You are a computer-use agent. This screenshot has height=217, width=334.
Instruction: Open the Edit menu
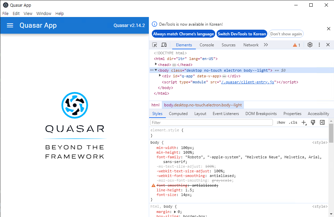click(16, 14)
